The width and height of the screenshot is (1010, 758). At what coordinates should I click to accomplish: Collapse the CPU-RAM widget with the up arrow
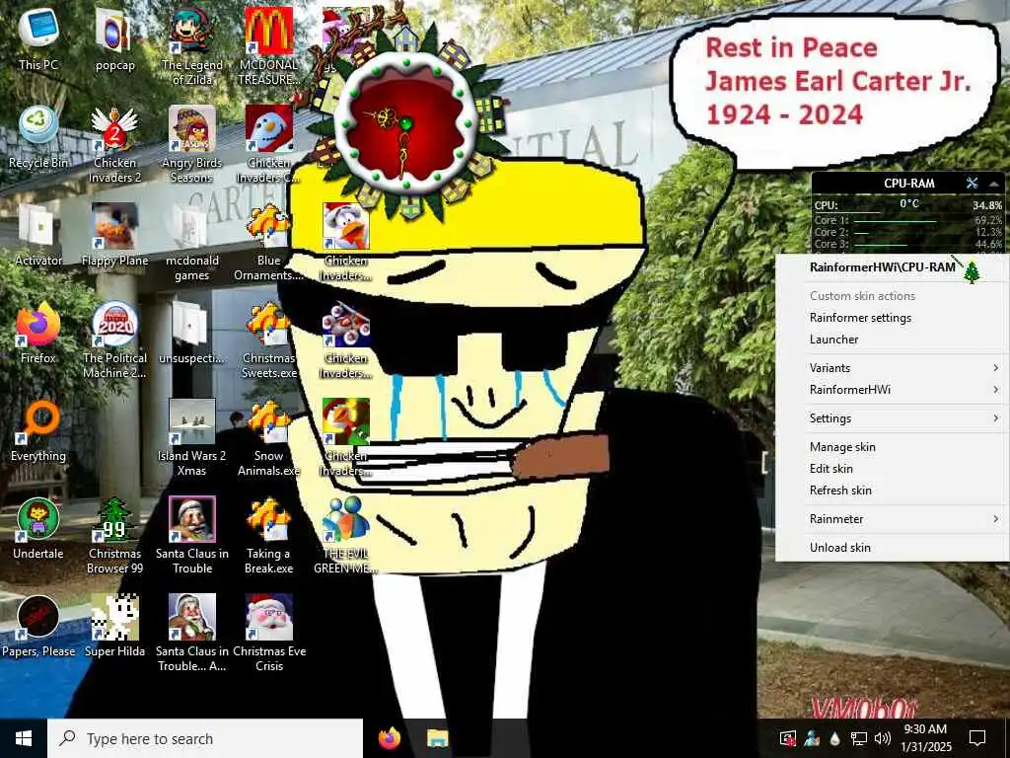[x=993, y=184]
